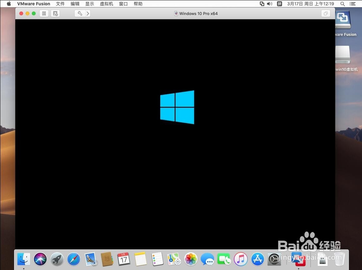The width and height of the screenshot is (362, 270).
Task: Click the VMware Fusion dock icon
Action: coord(298,259)
